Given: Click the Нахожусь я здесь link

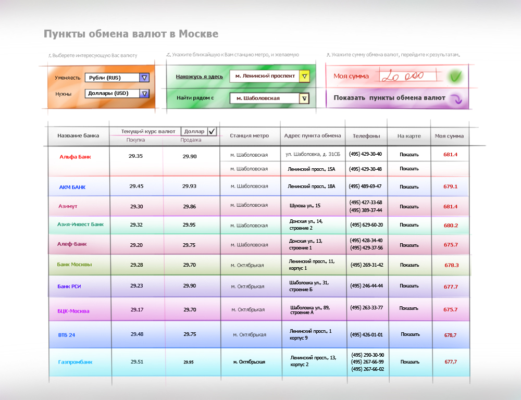Looking at the screenshot, I should pyautogui.click(x=199, y=77).
